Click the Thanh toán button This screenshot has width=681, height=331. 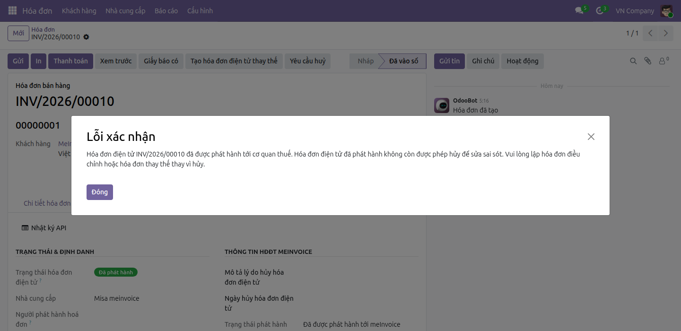click(x=70, y=61)
